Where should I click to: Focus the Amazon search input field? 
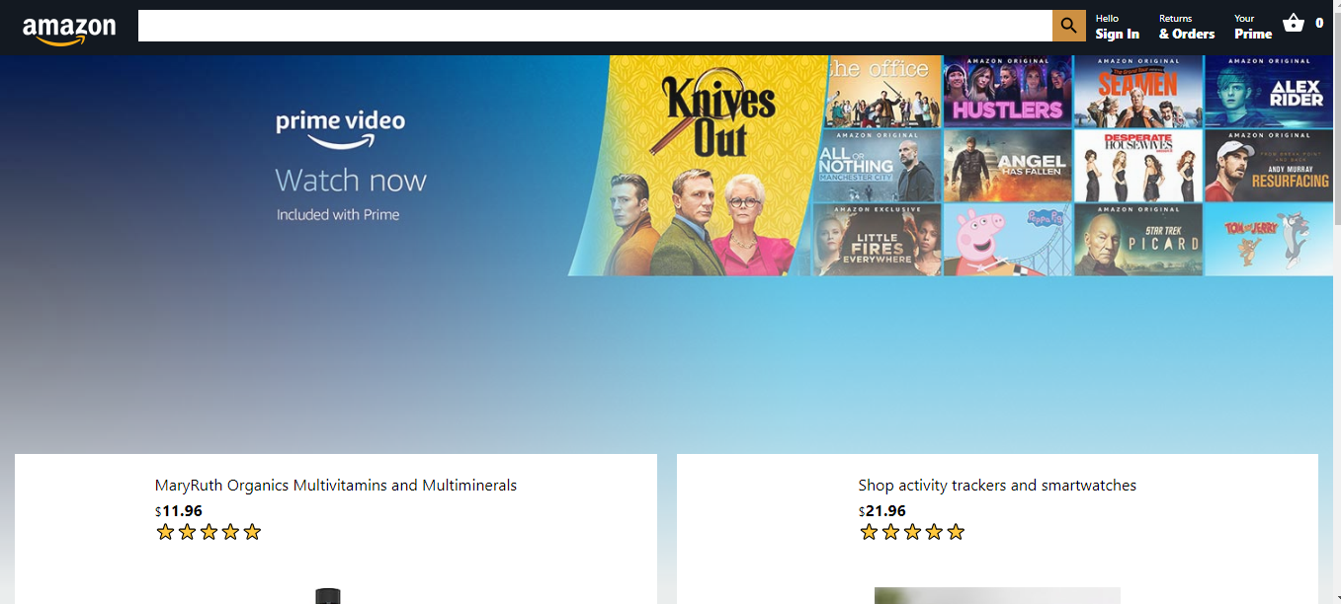coord(595,26)
